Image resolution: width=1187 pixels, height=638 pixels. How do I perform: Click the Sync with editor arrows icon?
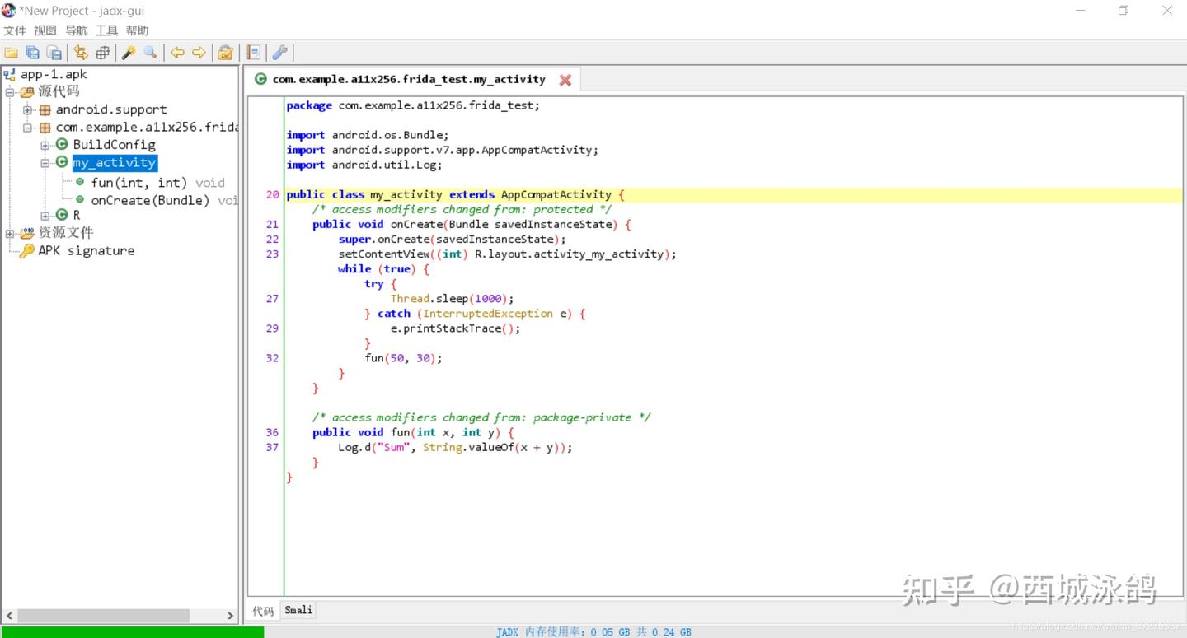[x=81, y=53]
